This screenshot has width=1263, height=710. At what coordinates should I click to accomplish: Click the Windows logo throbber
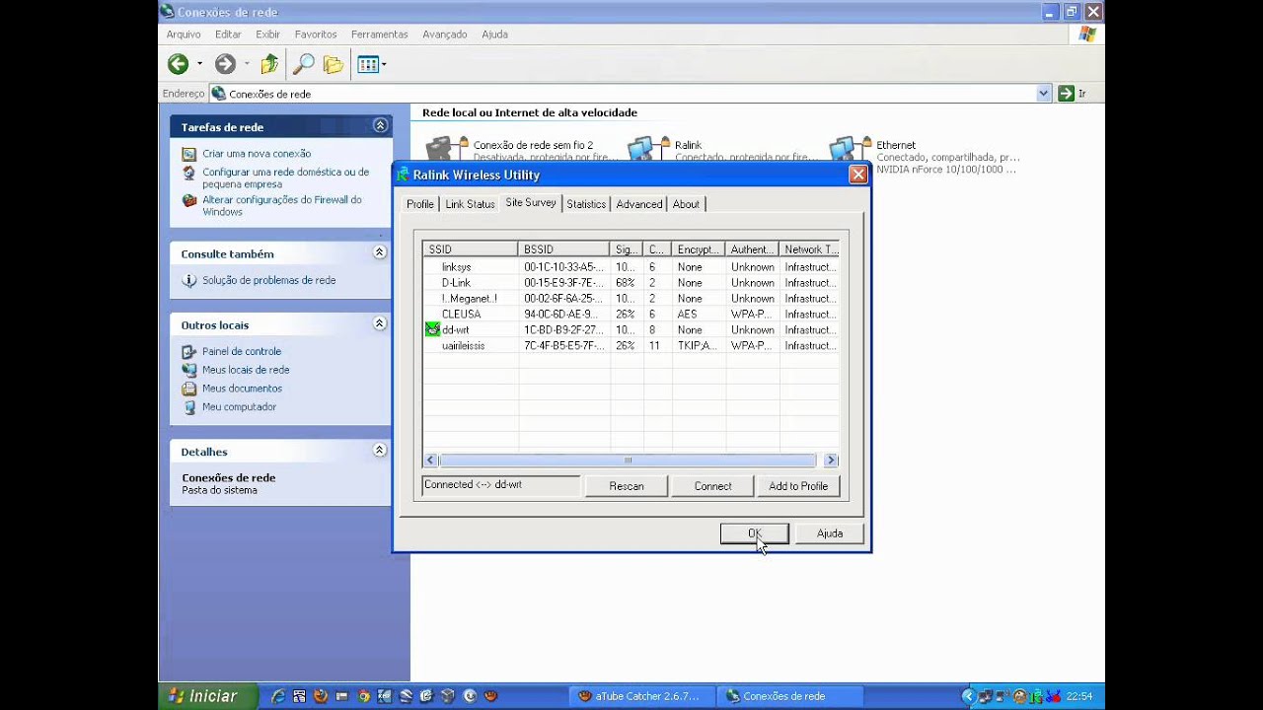pos(1087,35)
